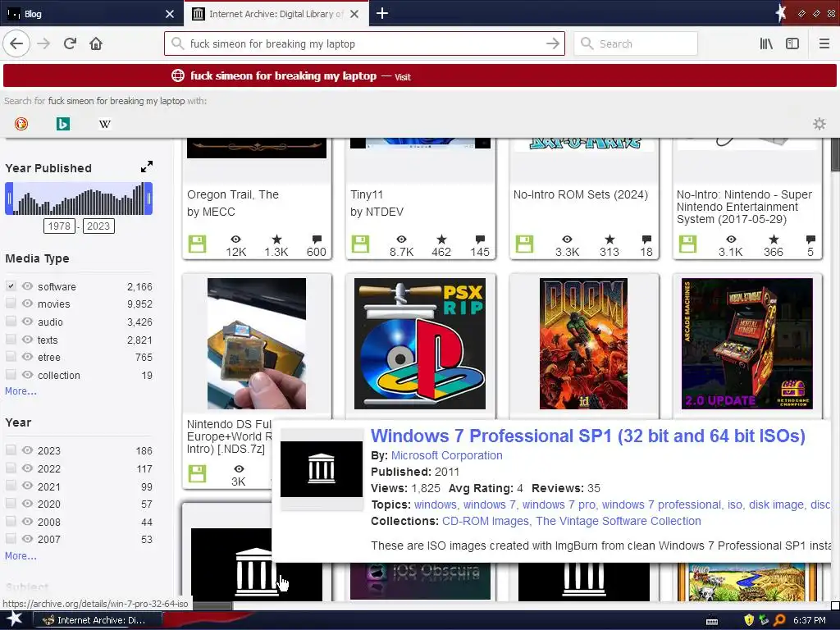The width and height of the screenshot is (840, 630).
Task: Open the windows 7 pro topic link
Action: (x=559, y=504)
